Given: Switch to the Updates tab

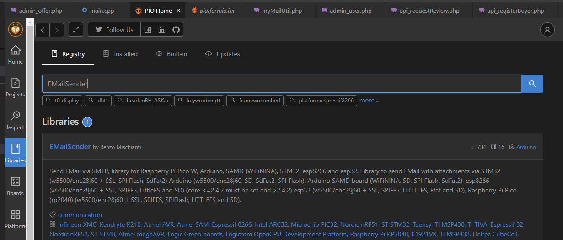Looking at the screenshot, I should coord(223,54).
